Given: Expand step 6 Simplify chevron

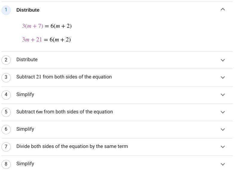Looking at the screenshot, I should pyautogui.click(x=222, y=129).
